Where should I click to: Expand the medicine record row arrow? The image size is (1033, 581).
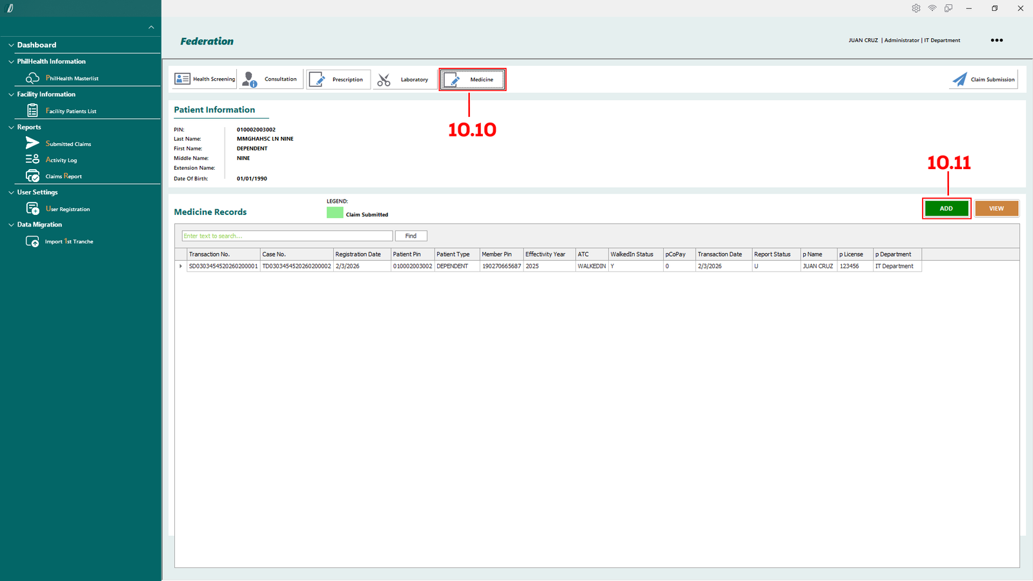181,266
